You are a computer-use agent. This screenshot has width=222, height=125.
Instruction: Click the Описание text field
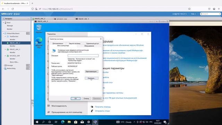coord(83,56)
